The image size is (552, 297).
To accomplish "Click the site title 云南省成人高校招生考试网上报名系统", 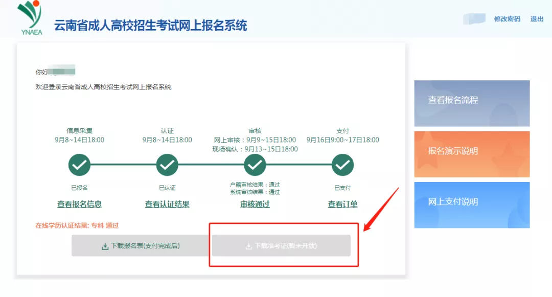I will (151, 26).
